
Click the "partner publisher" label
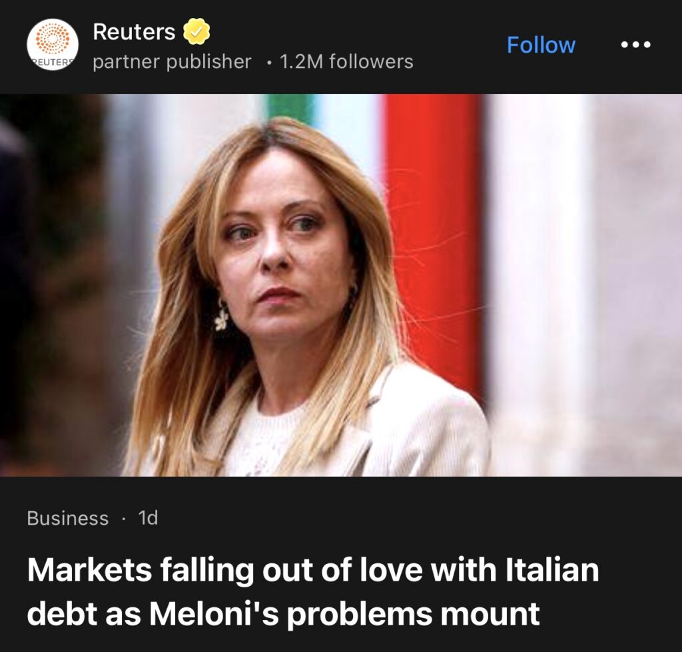(x=172, y=62)
